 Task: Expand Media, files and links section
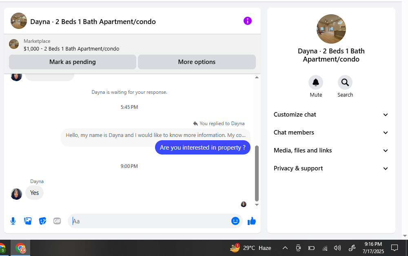(x=331, y=150)
